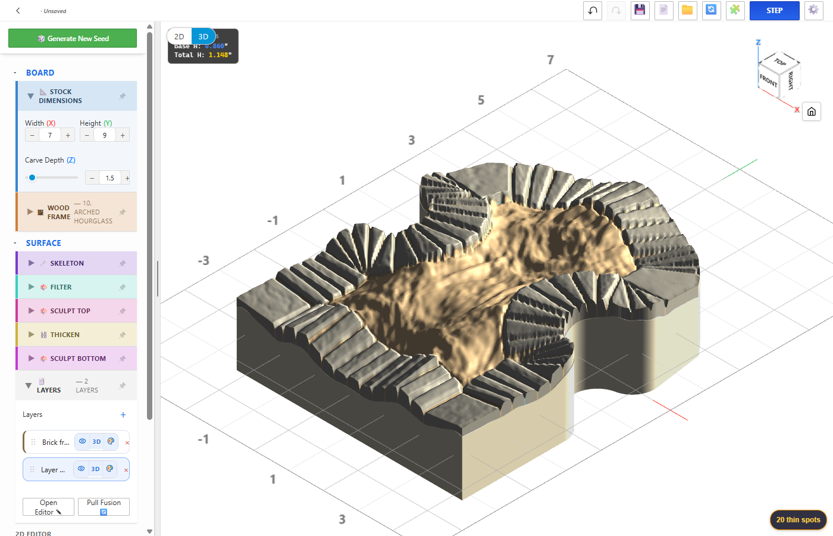
Task: Open the palette for the second Layer row
Action: tap(109, 469)
